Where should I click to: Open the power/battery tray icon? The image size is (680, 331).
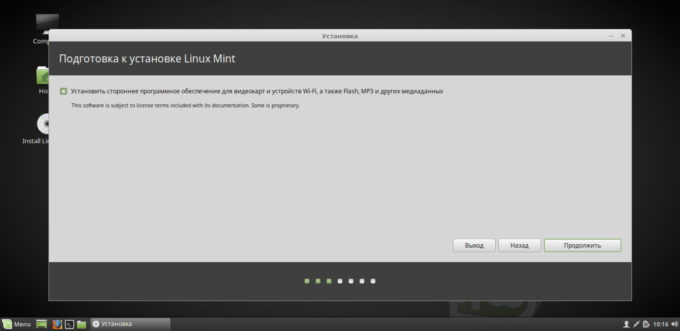pyautogui.click(x=646, y=324)
